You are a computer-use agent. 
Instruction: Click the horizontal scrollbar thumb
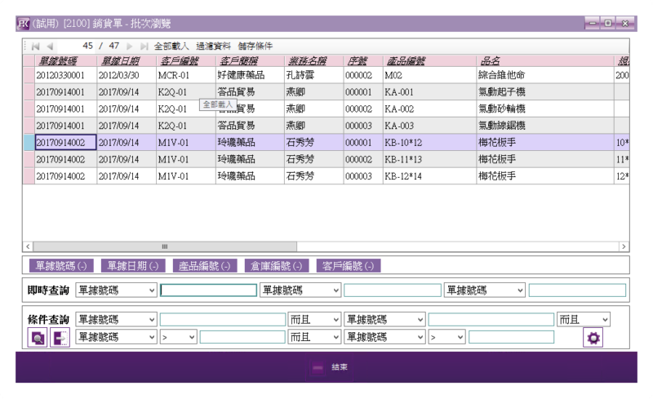pyautogui.click(x=165, y=246)
